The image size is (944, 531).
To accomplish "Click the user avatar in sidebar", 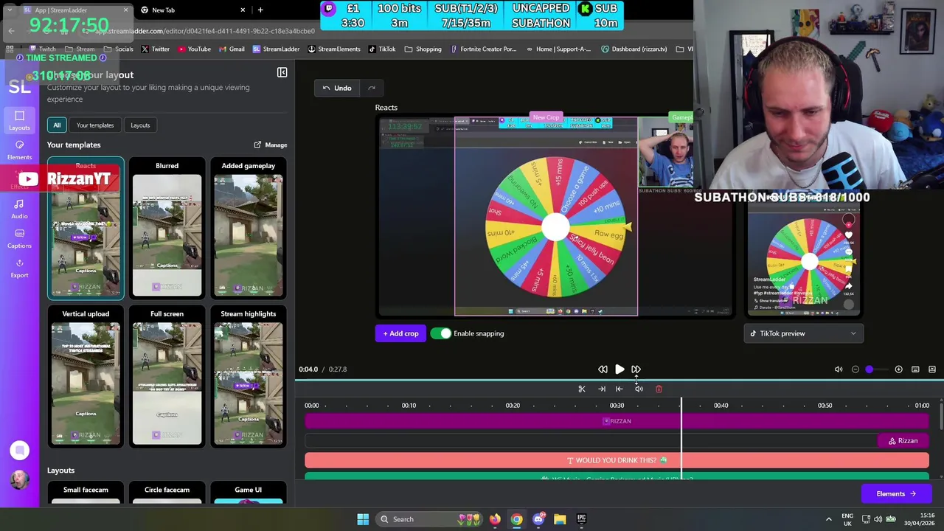I will 19,479.
